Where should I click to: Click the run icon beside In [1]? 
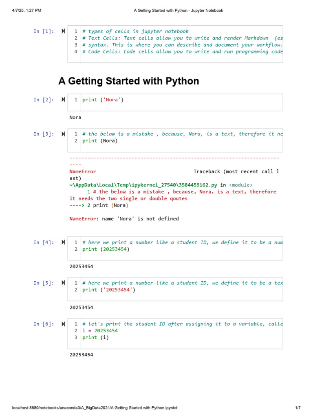(63, 31)
